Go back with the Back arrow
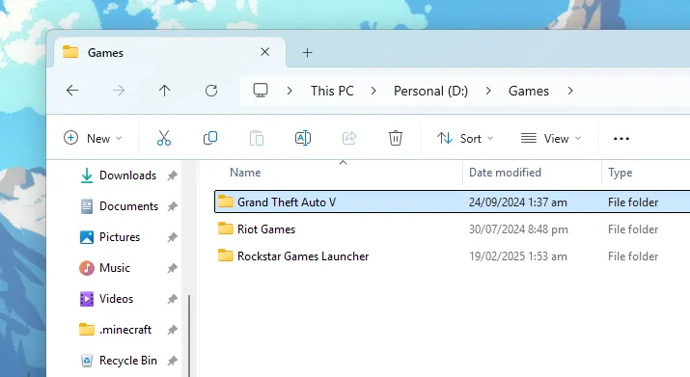This screenshot has width=690, height=377. (x=72, y=91)
